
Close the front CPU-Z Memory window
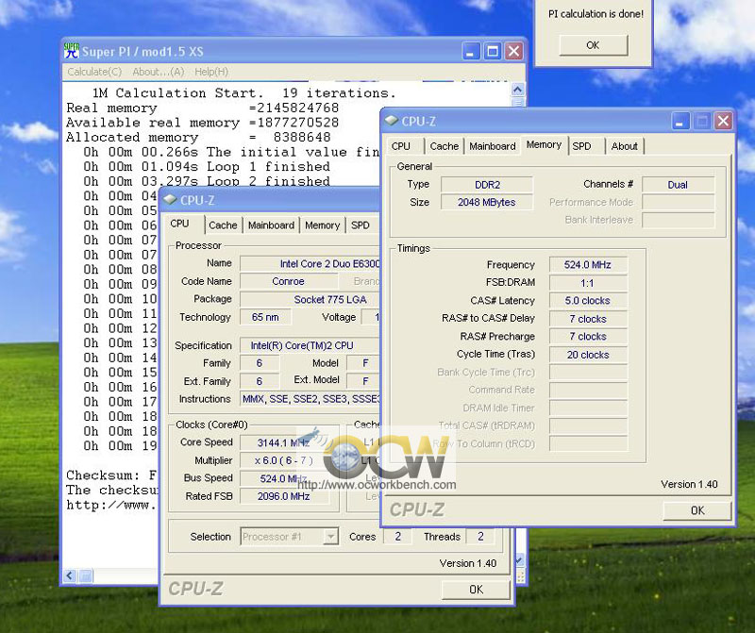pyautogui.click(x=722, y=121)
